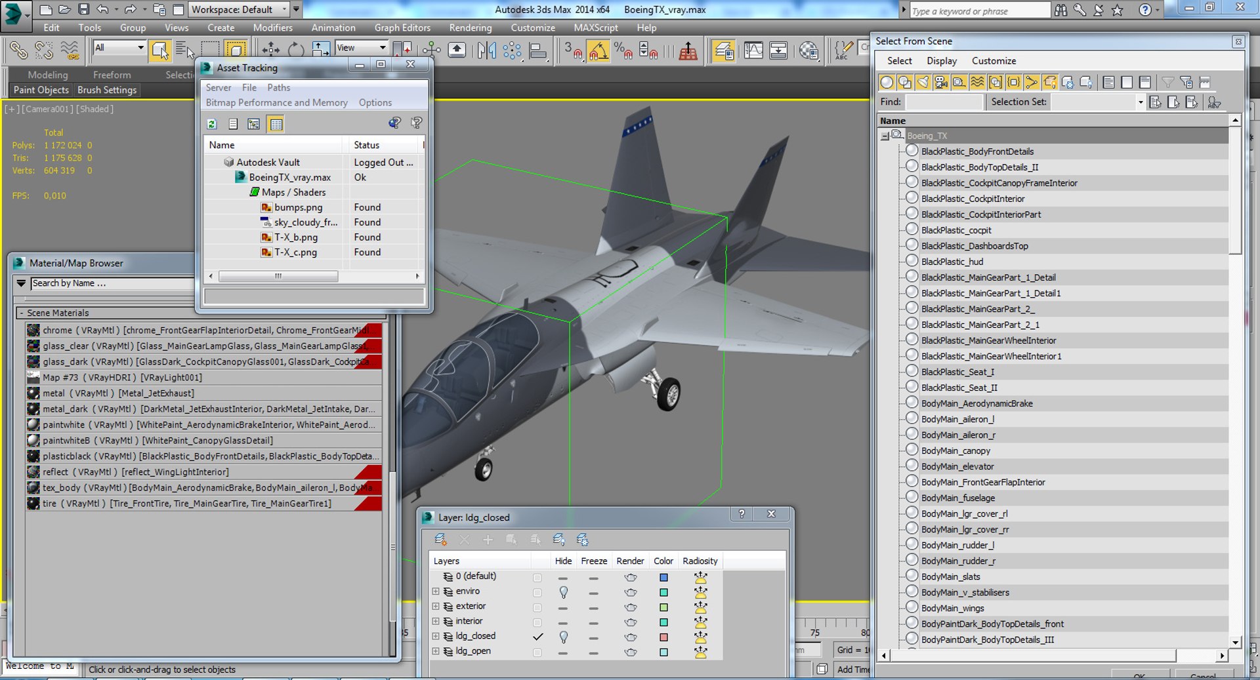The image size is (1260, 680).
Task: Click the red color swatch for ldg_closed
Action: click(x=663, y=637)
